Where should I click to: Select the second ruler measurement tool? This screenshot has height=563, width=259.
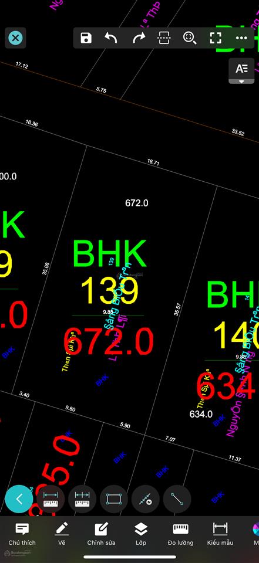coord(82,498)
